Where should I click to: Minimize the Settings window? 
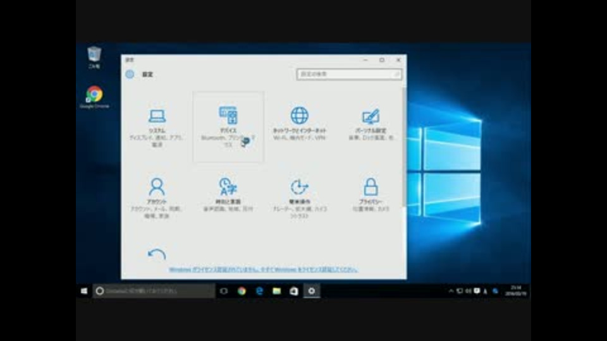(365, 60)
